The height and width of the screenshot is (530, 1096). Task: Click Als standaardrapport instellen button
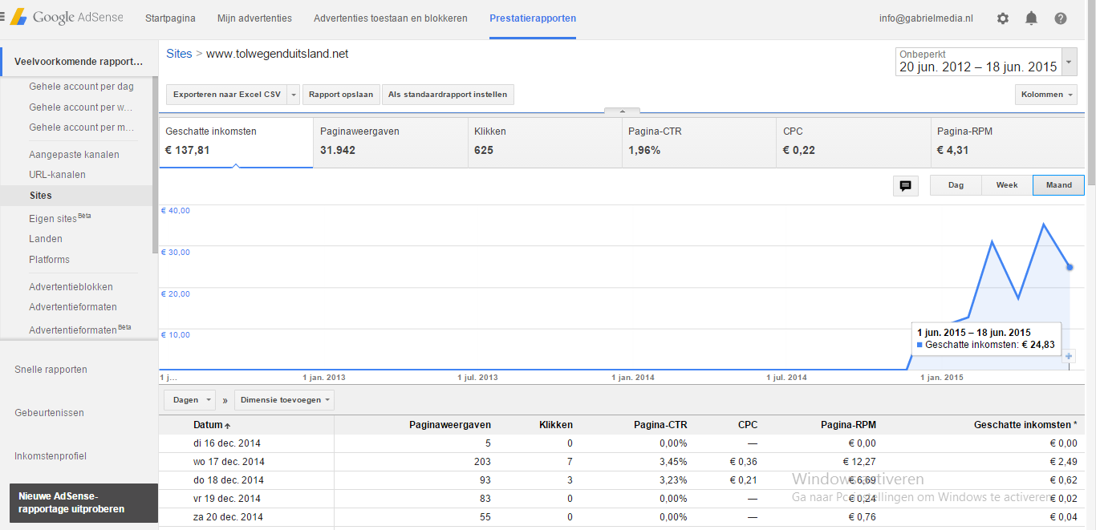pyautogui.click(x=448, y=95)
